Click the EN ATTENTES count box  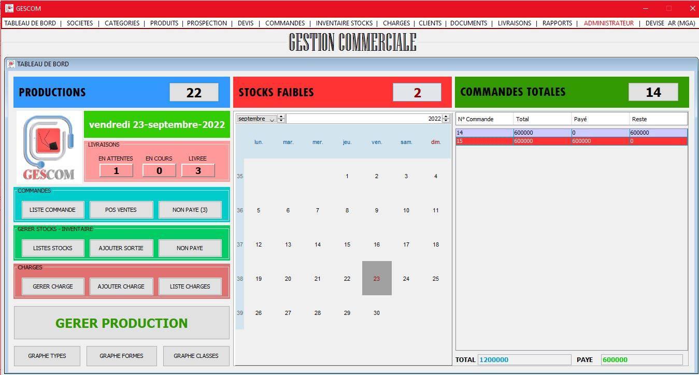click(116, 170)
